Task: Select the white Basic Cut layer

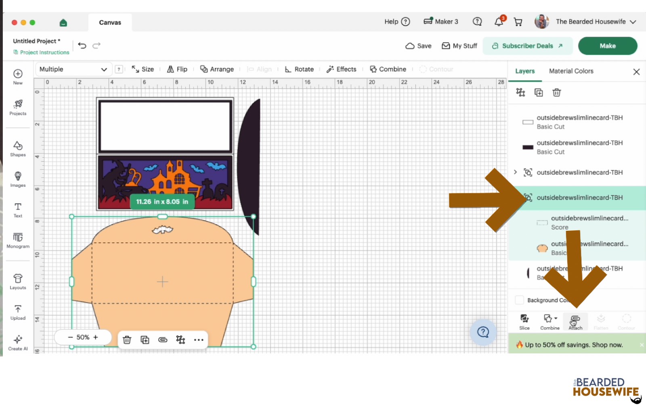Action: [x=577, y=122]
